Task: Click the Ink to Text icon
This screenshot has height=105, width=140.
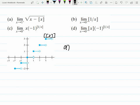Action: click(x=96, y=3)
